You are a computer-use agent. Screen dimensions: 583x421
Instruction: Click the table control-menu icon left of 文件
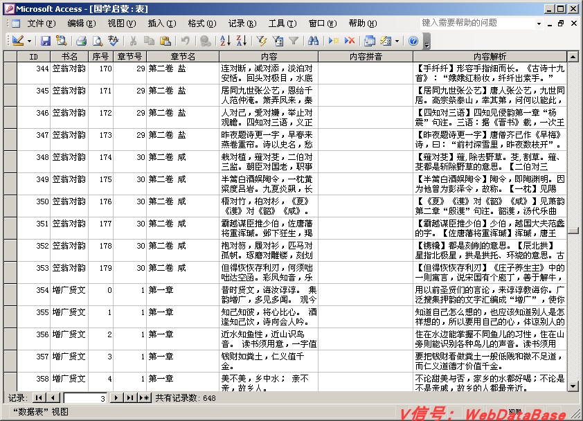pos(16,24)
